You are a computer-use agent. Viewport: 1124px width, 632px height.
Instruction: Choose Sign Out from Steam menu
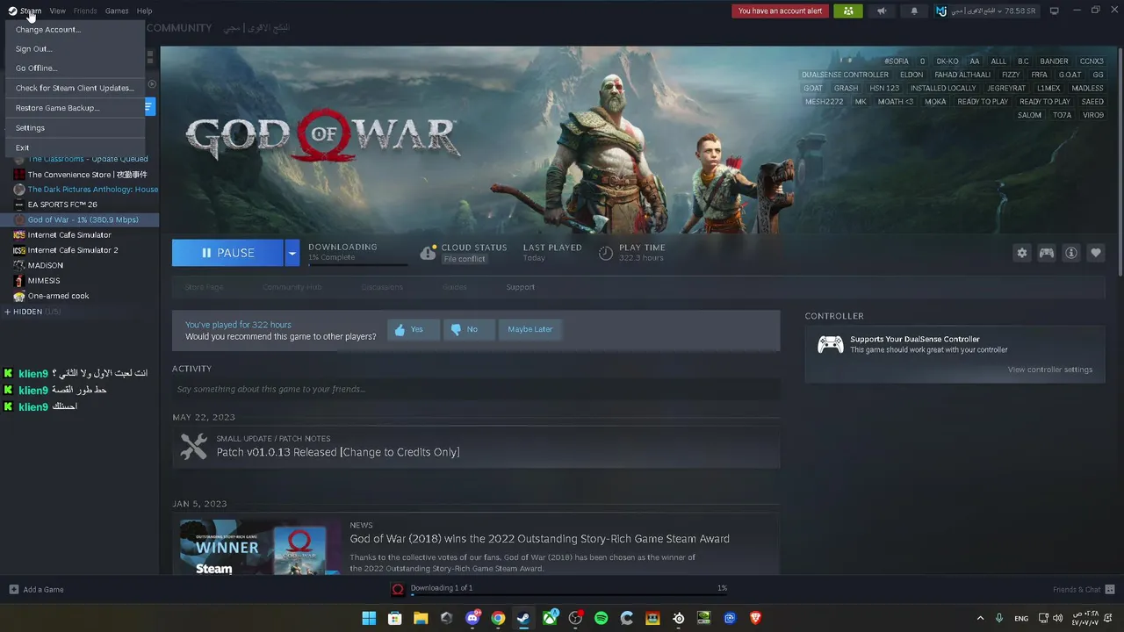click(x=75, y=49)
